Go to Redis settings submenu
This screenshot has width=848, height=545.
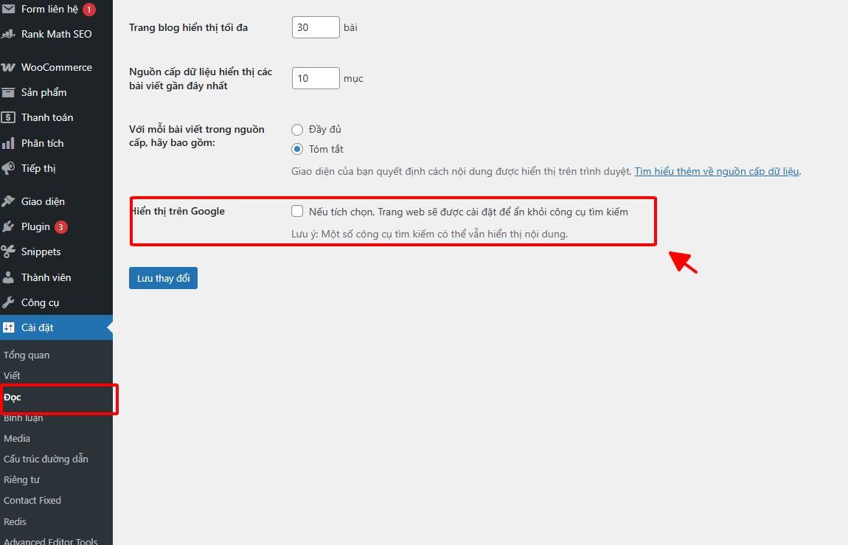[x=15, y=521]
